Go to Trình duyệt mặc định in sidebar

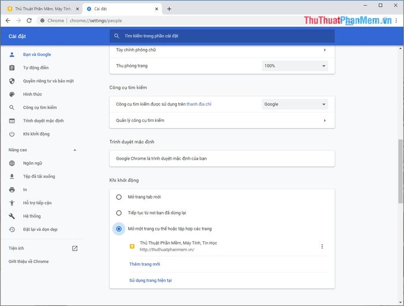[x=43, y=121]
